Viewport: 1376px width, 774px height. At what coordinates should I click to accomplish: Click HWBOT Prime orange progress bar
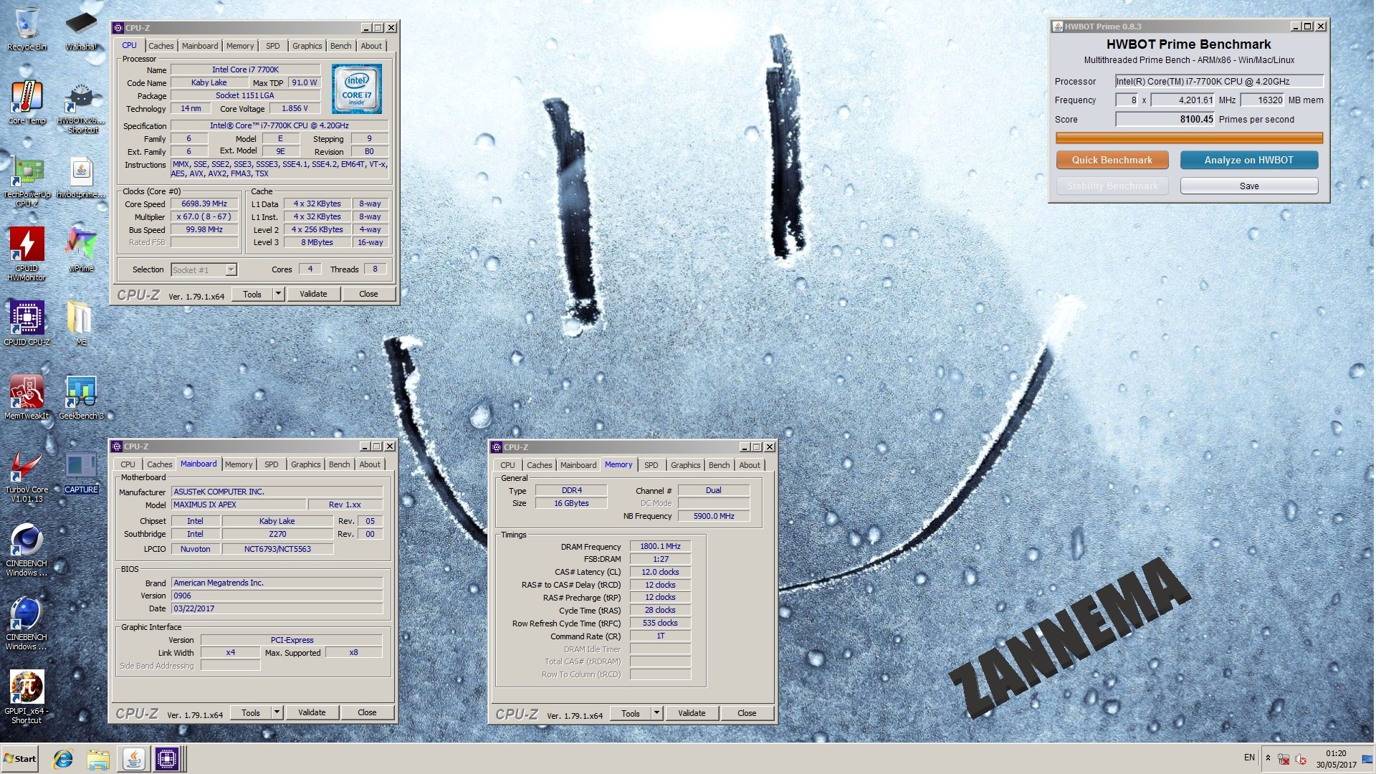click(x=1190, y=138)
